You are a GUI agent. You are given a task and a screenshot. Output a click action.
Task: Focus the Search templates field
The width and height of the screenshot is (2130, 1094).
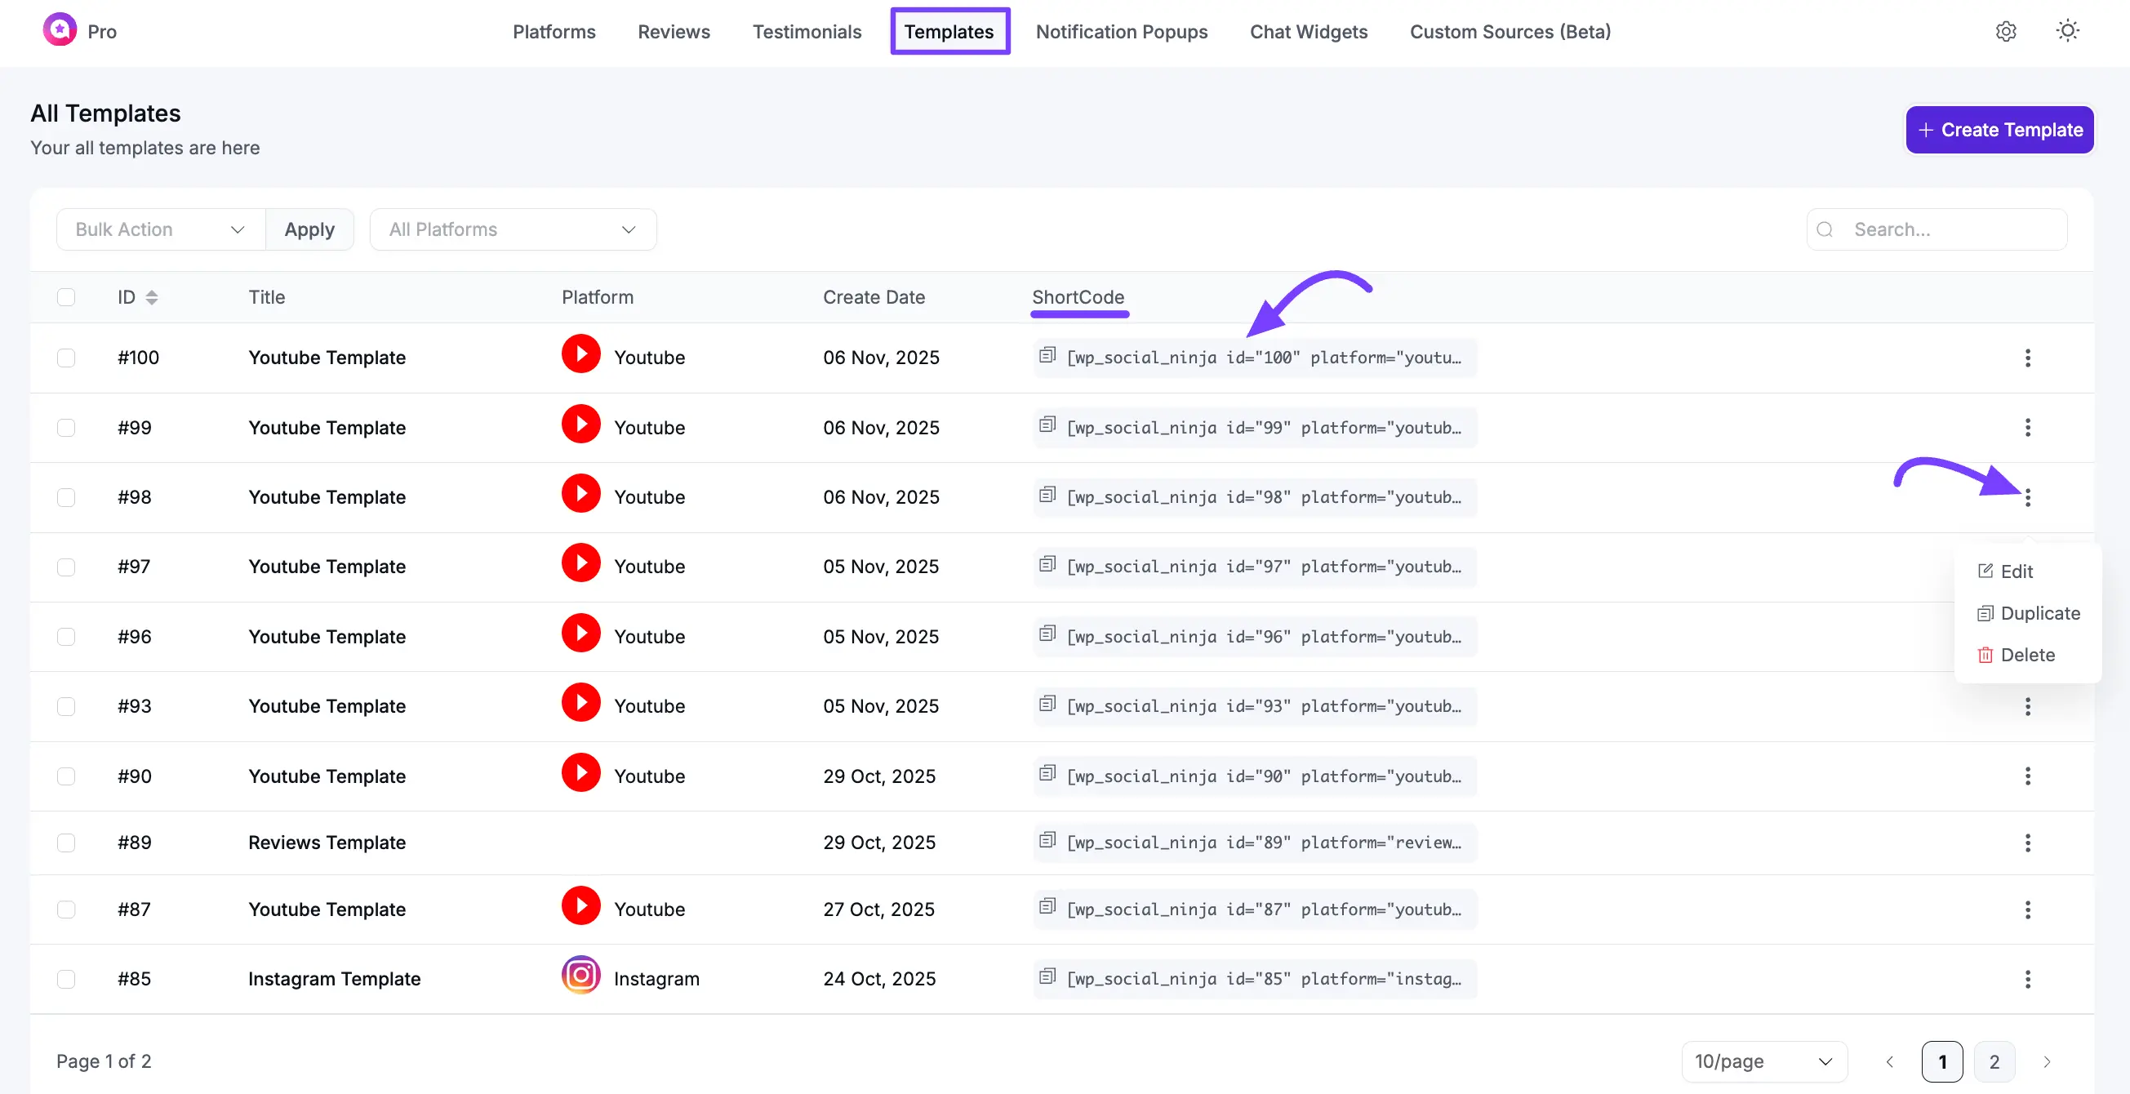(x=1951, y=230)
